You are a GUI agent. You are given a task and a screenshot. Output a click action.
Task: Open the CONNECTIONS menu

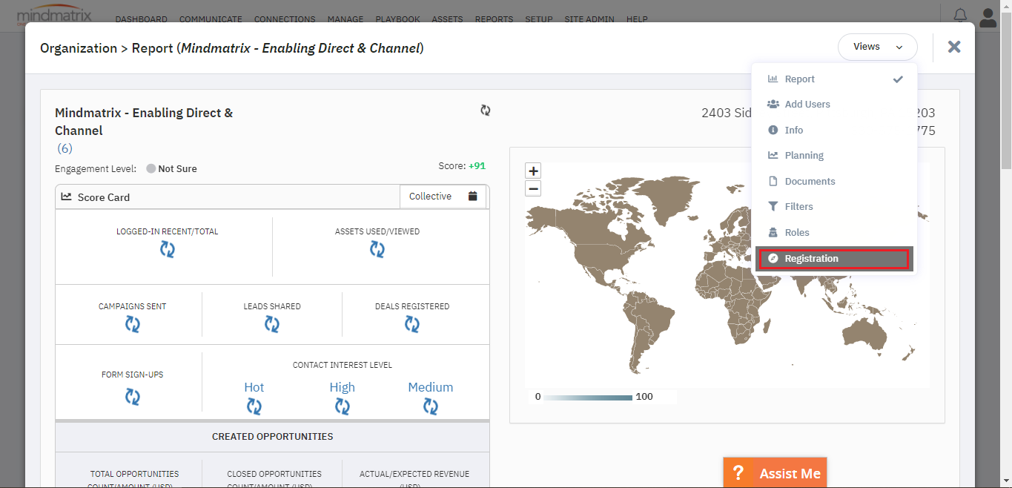coord(285,19)
